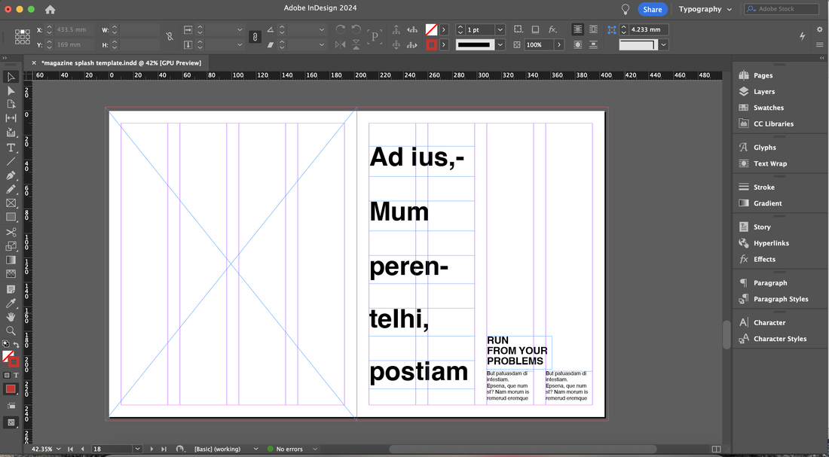Click the blue Share button

653,10
